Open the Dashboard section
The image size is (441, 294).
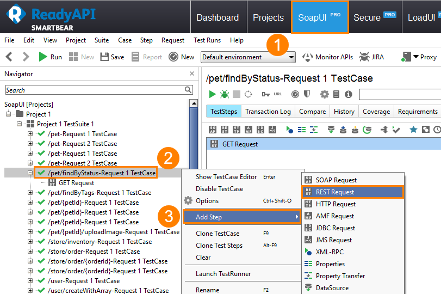[218, 17]
